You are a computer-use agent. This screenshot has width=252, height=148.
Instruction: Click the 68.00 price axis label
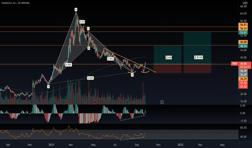tap(243, 6)
